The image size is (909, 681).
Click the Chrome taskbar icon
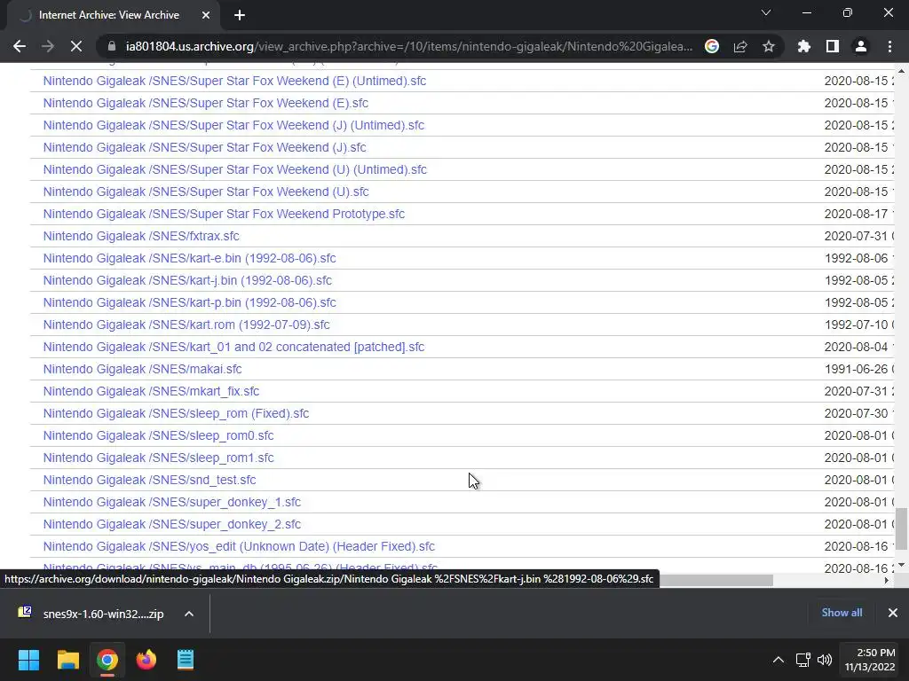tap(107, 660)
